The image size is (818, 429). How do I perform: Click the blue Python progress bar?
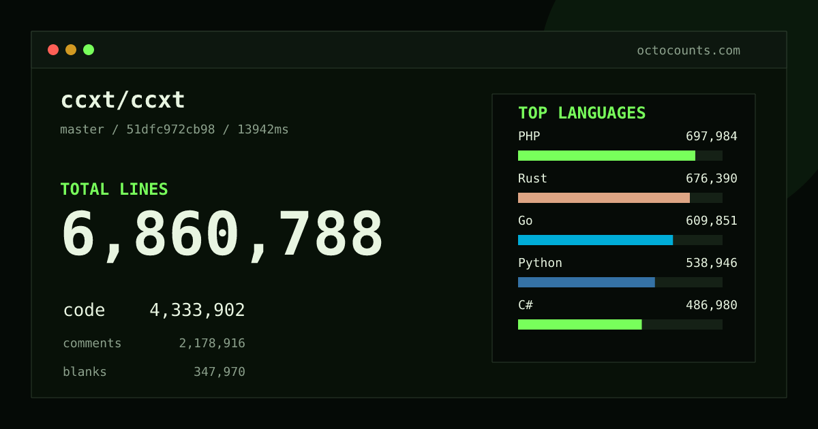tap(620, 282)
